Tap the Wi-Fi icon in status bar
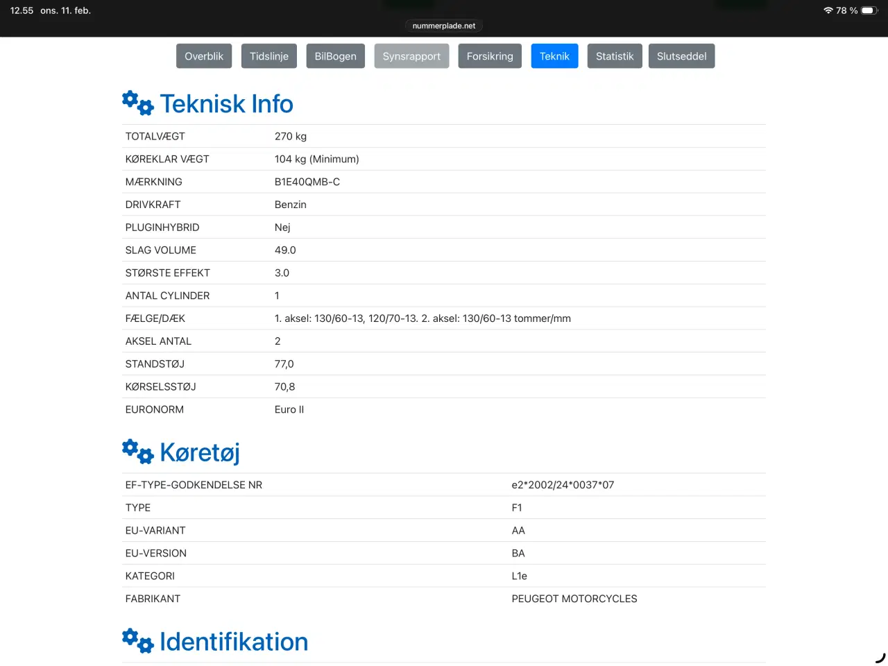This screenshot has height=666, width=888. point(828,10)
